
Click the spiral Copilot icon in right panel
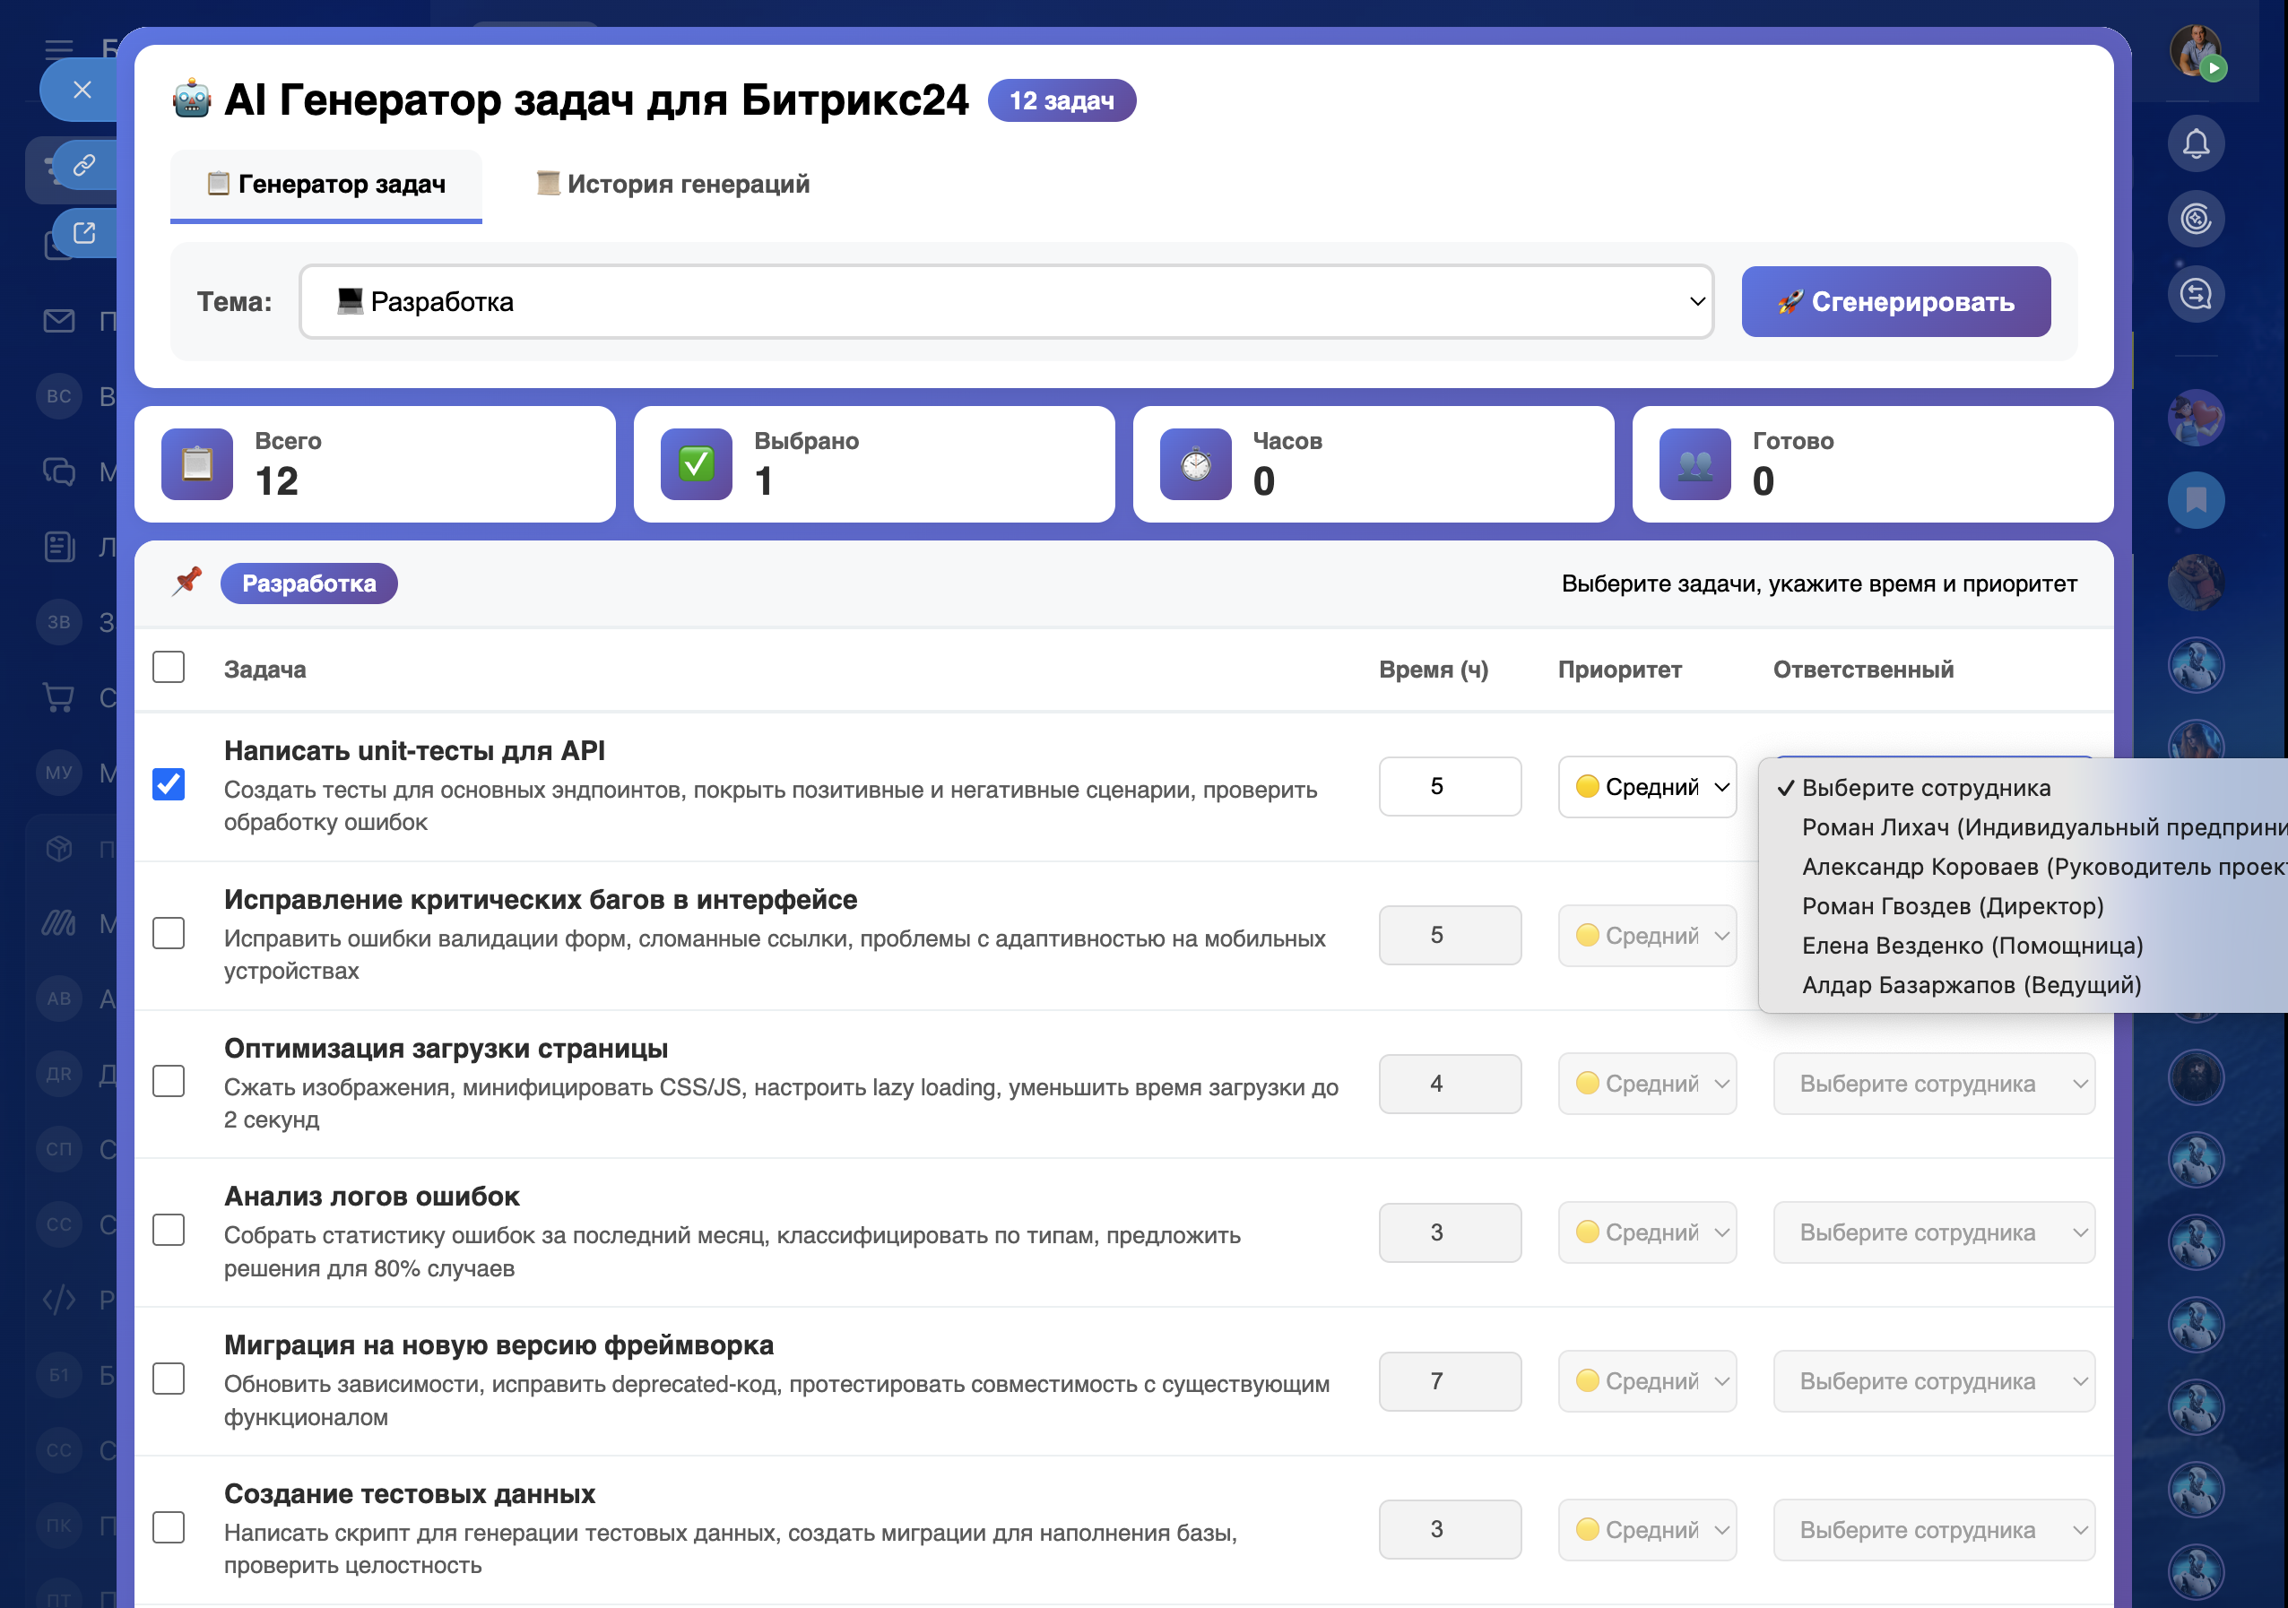(x=2196, y=218)
